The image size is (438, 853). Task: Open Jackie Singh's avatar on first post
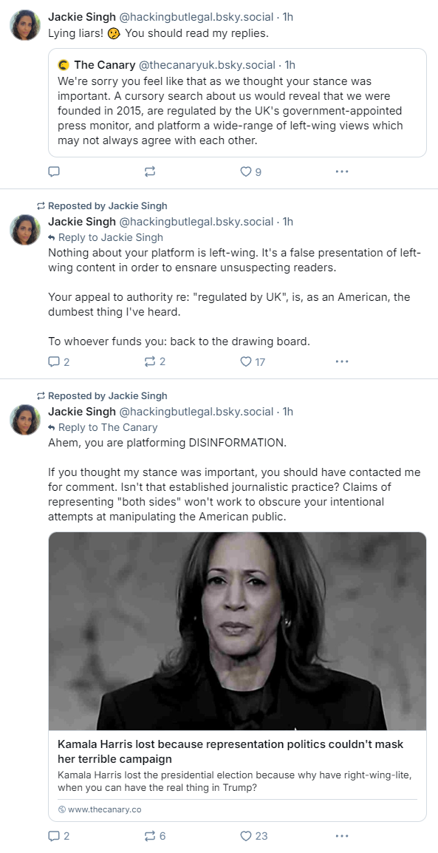pos(25,25)
